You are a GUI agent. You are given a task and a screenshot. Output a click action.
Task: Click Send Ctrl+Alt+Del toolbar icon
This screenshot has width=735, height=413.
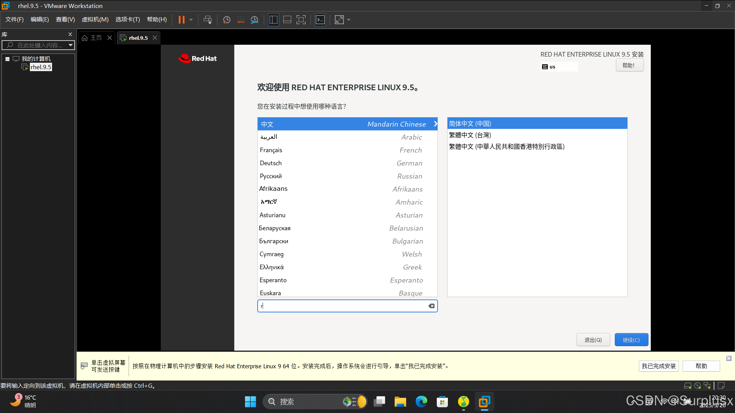click(207, 20)
